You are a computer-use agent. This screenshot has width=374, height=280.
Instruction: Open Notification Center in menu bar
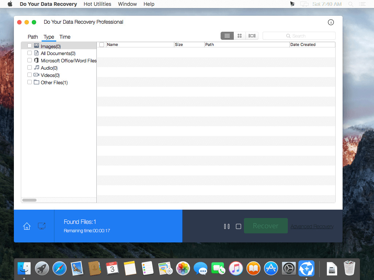tap(362, 4)
